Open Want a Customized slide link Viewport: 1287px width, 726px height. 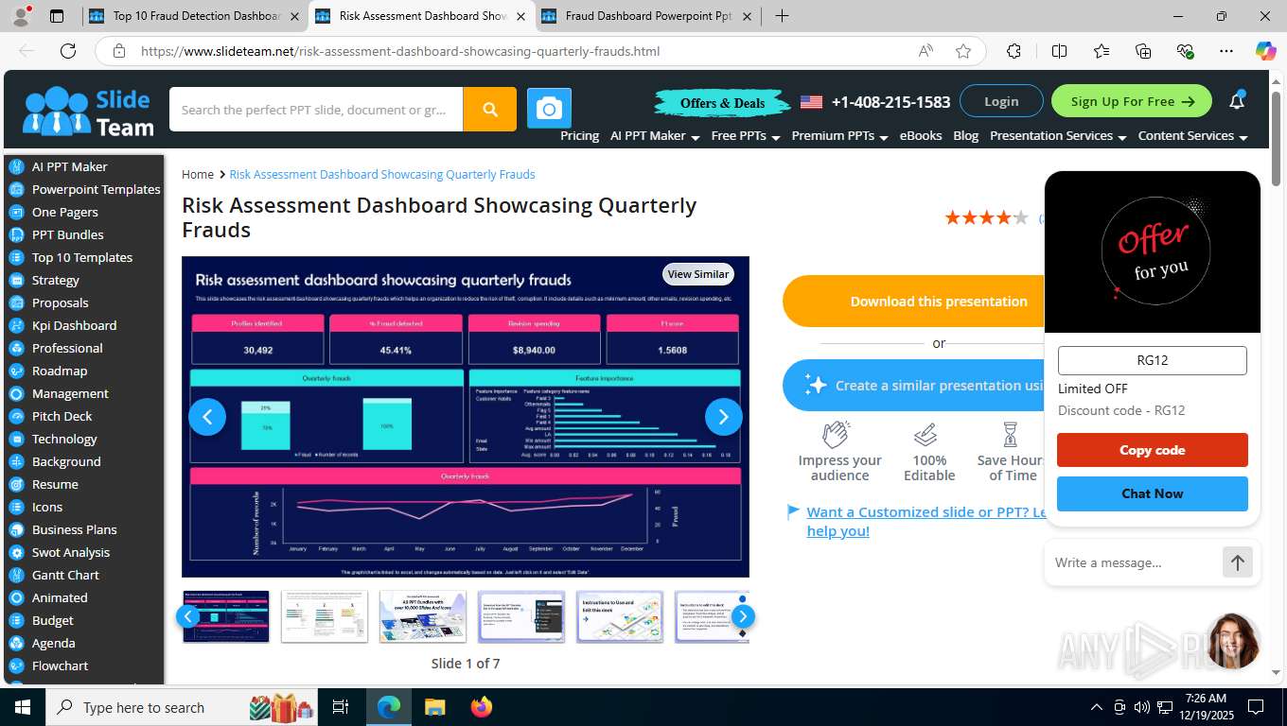tap(926, 521)
